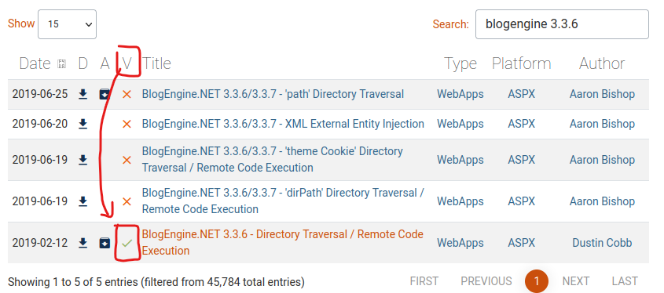Click the WebApps type on the first row
This screenshot has height=293, width=664.
pos(460,94)
